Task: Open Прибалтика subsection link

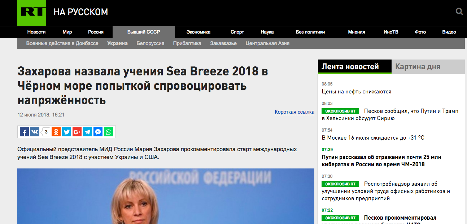Action: point(187,43)
